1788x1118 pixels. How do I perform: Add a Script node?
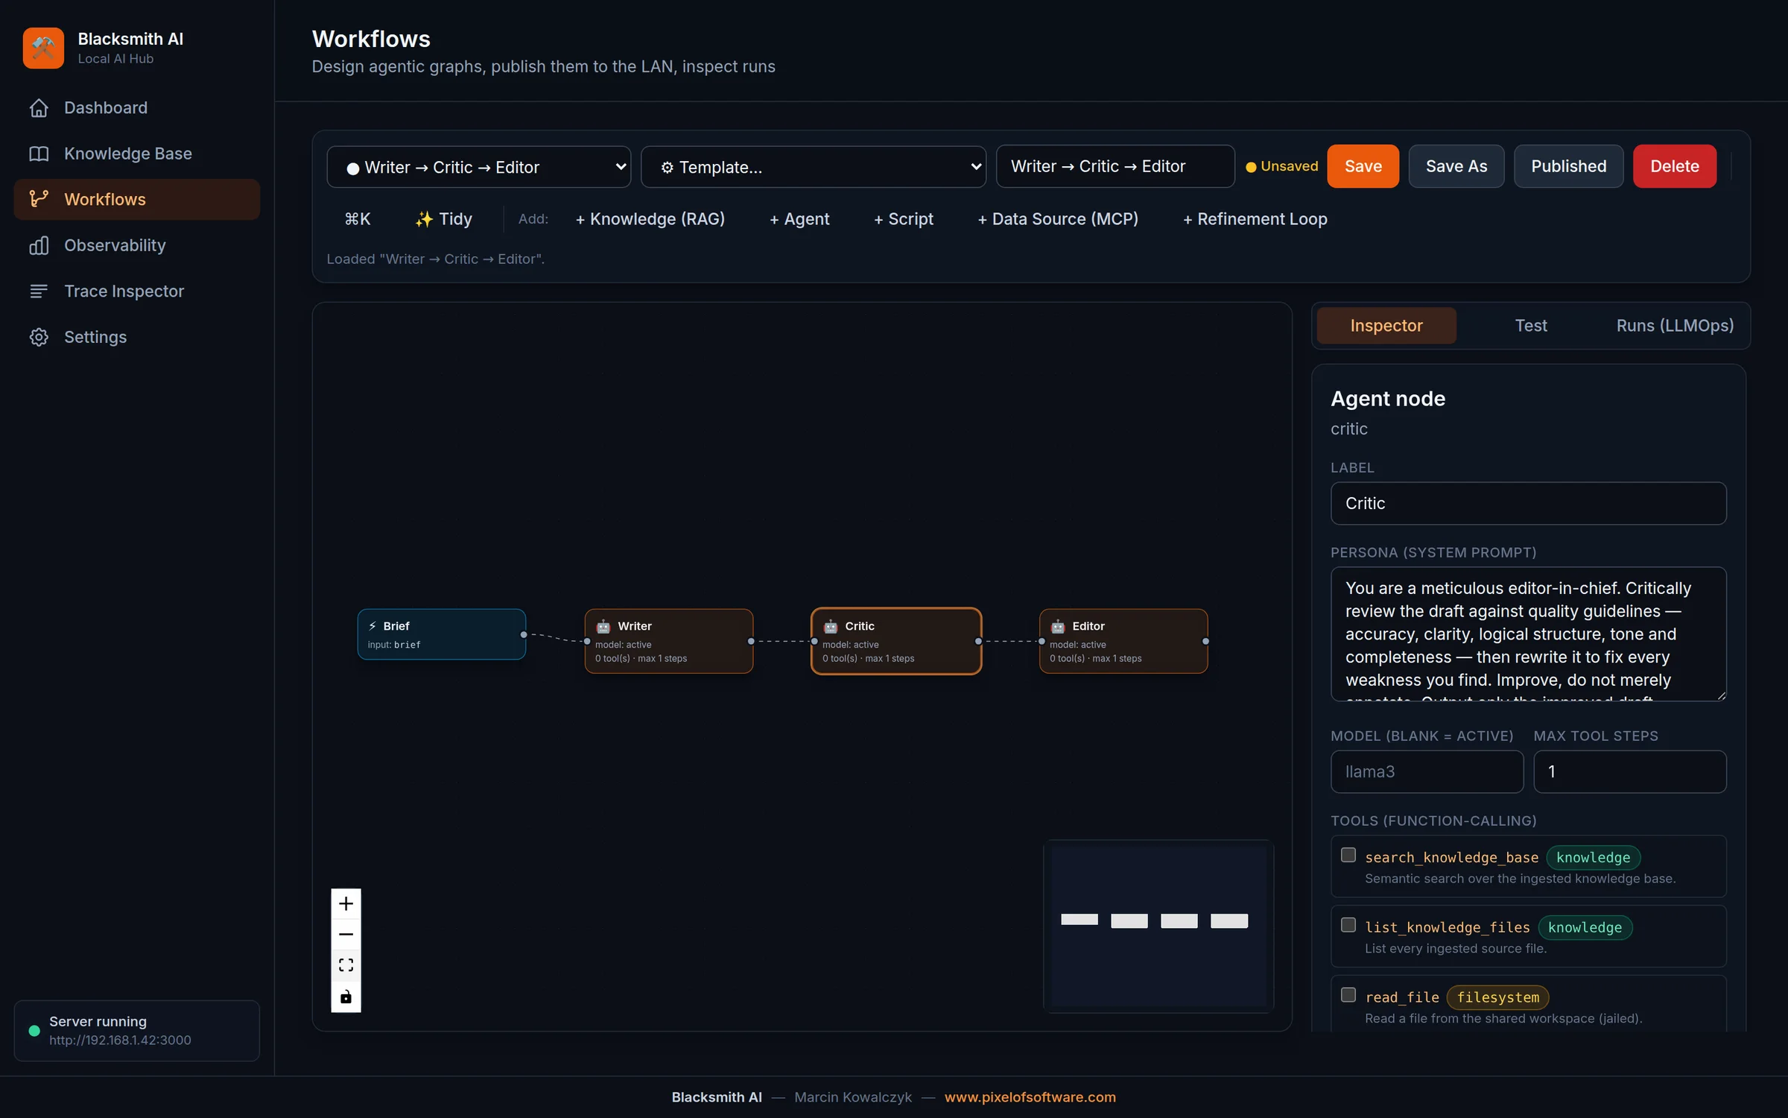(x=904, y=219)
